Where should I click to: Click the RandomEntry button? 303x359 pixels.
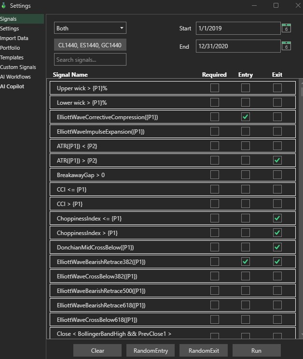[151, 350]
